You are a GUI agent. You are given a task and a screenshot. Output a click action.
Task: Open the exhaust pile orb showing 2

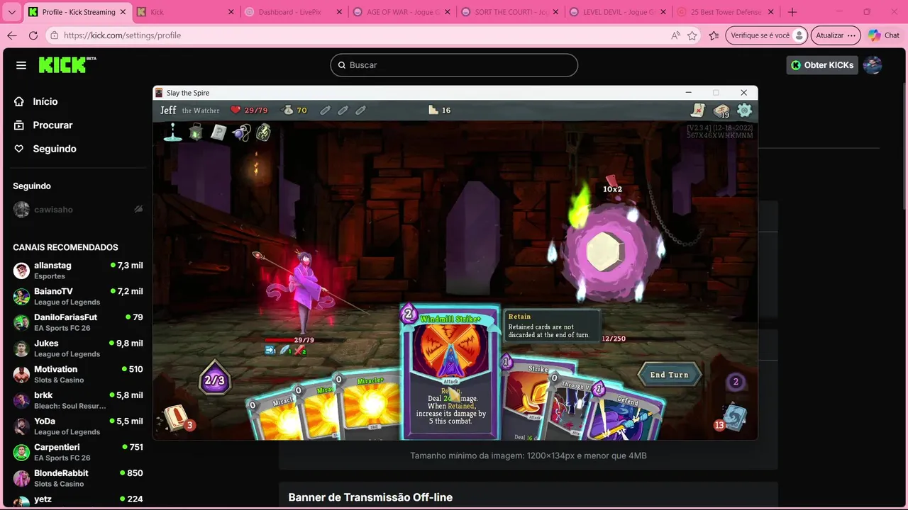click(x=736, y=382)
